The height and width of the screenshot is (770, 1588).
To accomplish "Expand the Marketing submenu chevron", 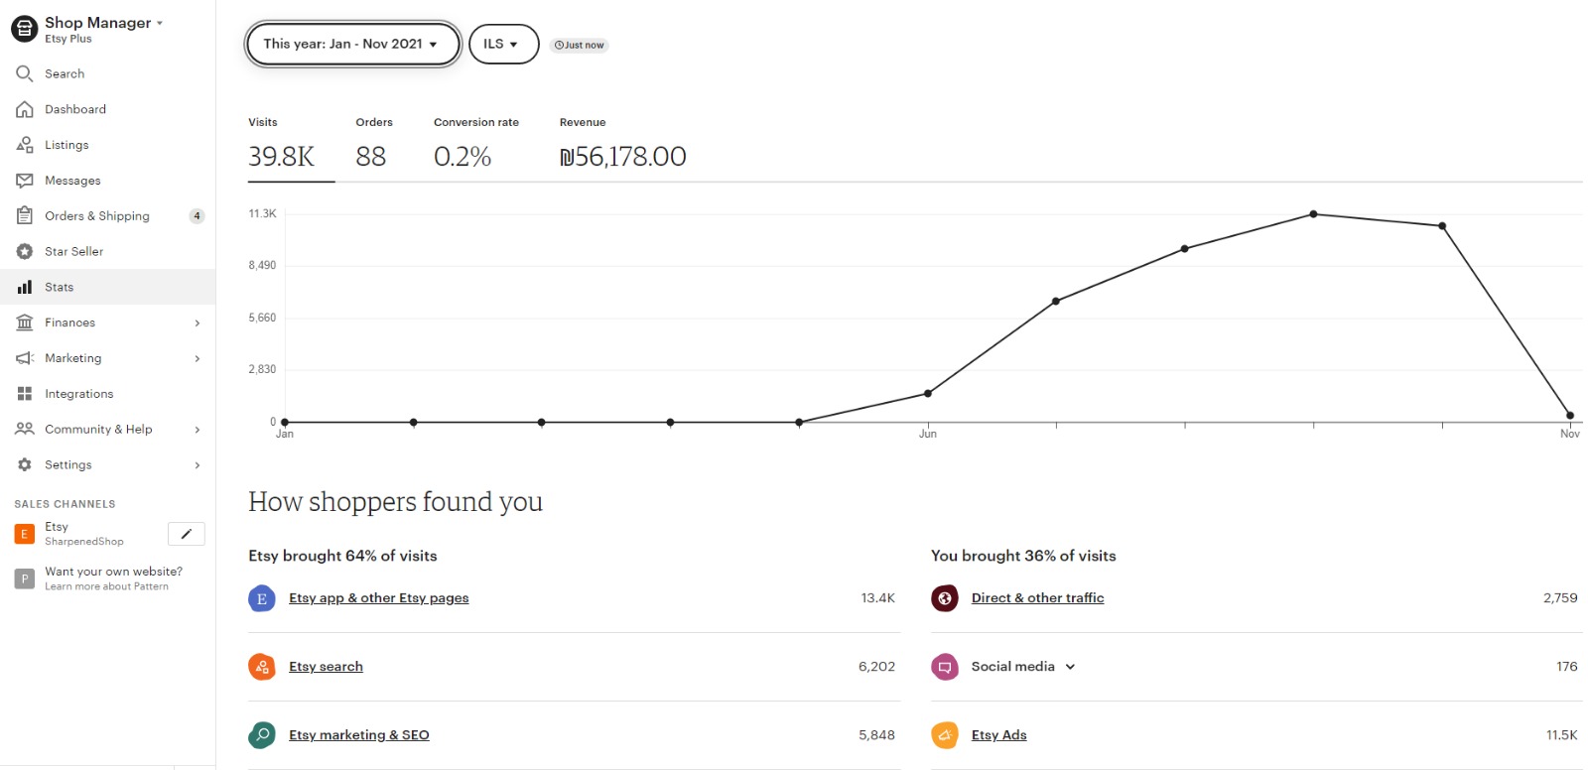I will [x=198, y=358].
